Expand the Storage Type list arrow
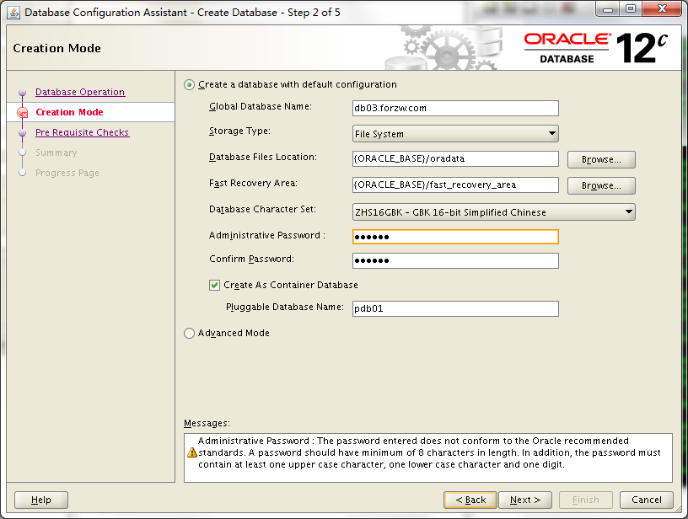The image size is (688, 519). [552, 133]
